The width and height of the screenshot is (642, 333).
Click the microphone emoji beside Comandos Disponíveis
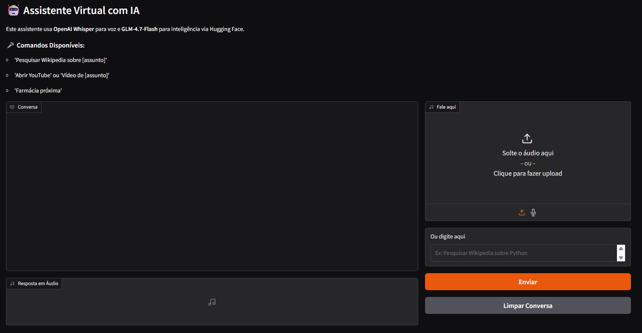(x=11, y=45)
